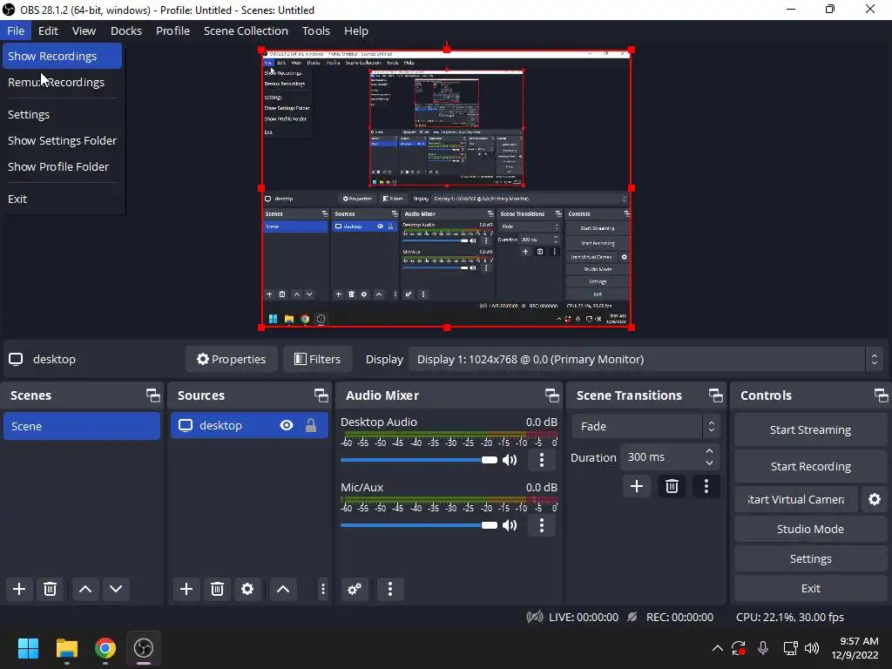This screenshot has width=892, height=669.
Task: Open the Docks menu
Action: [x=126, y=30]
